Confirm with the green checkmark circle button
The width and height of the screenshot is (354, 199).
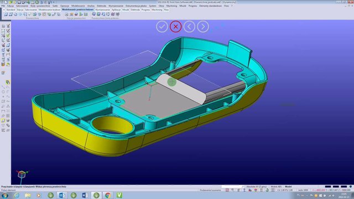162,27
